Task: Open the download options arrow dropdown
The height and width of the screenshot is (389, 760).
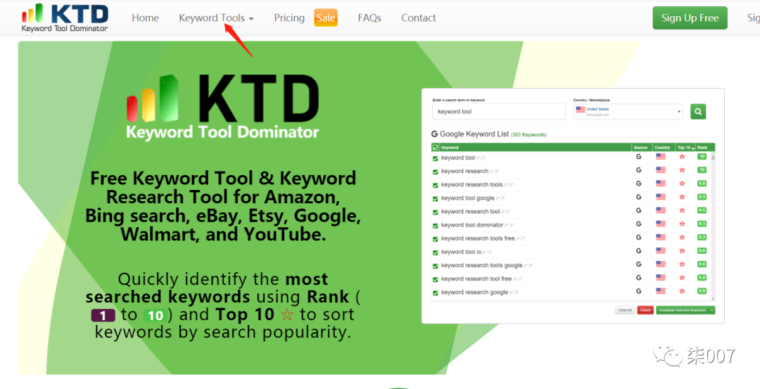Action: click(711, 310)
